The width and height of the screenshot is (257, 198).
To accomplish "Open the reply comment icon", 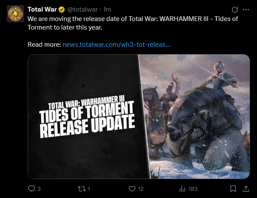I will coord(31,189).
